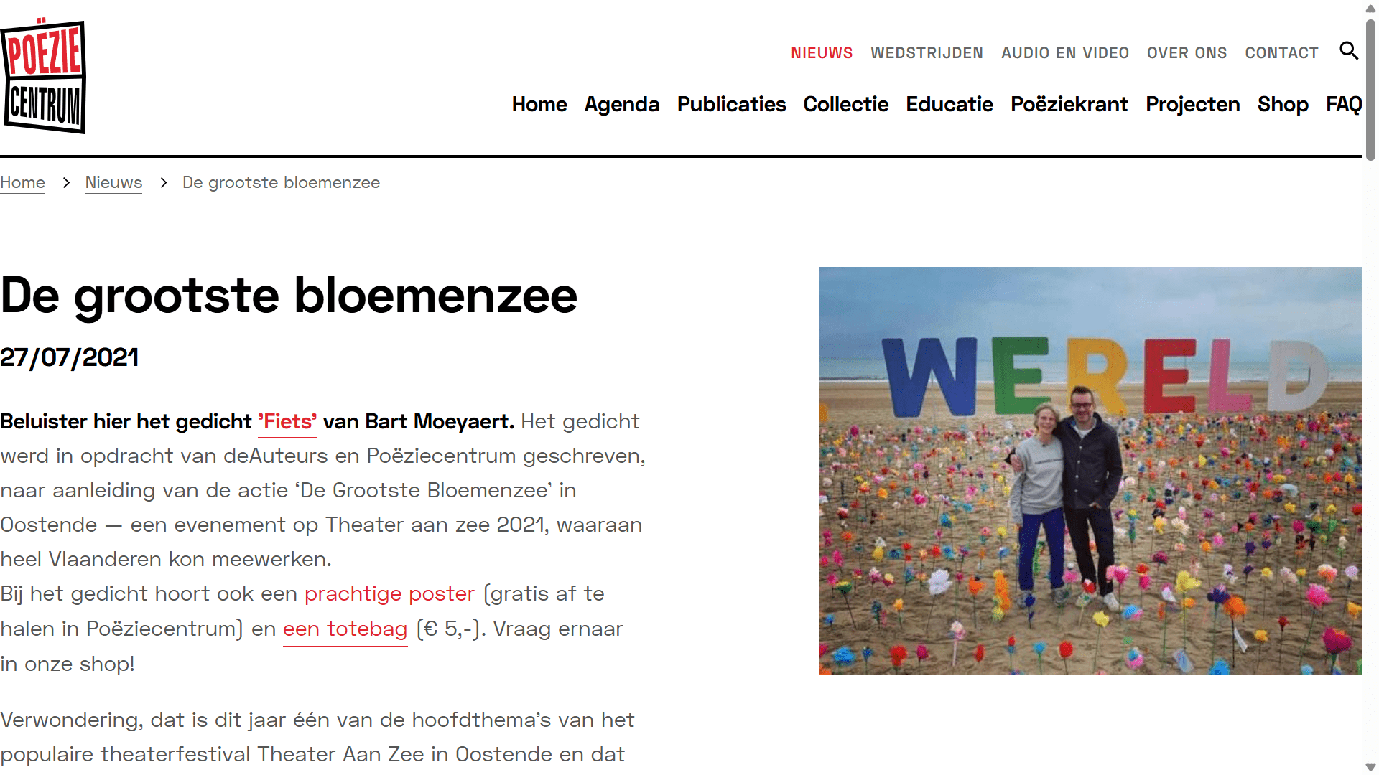Open the Over Ons page
Screen dimensions: 1379x775
(1187, 53)
